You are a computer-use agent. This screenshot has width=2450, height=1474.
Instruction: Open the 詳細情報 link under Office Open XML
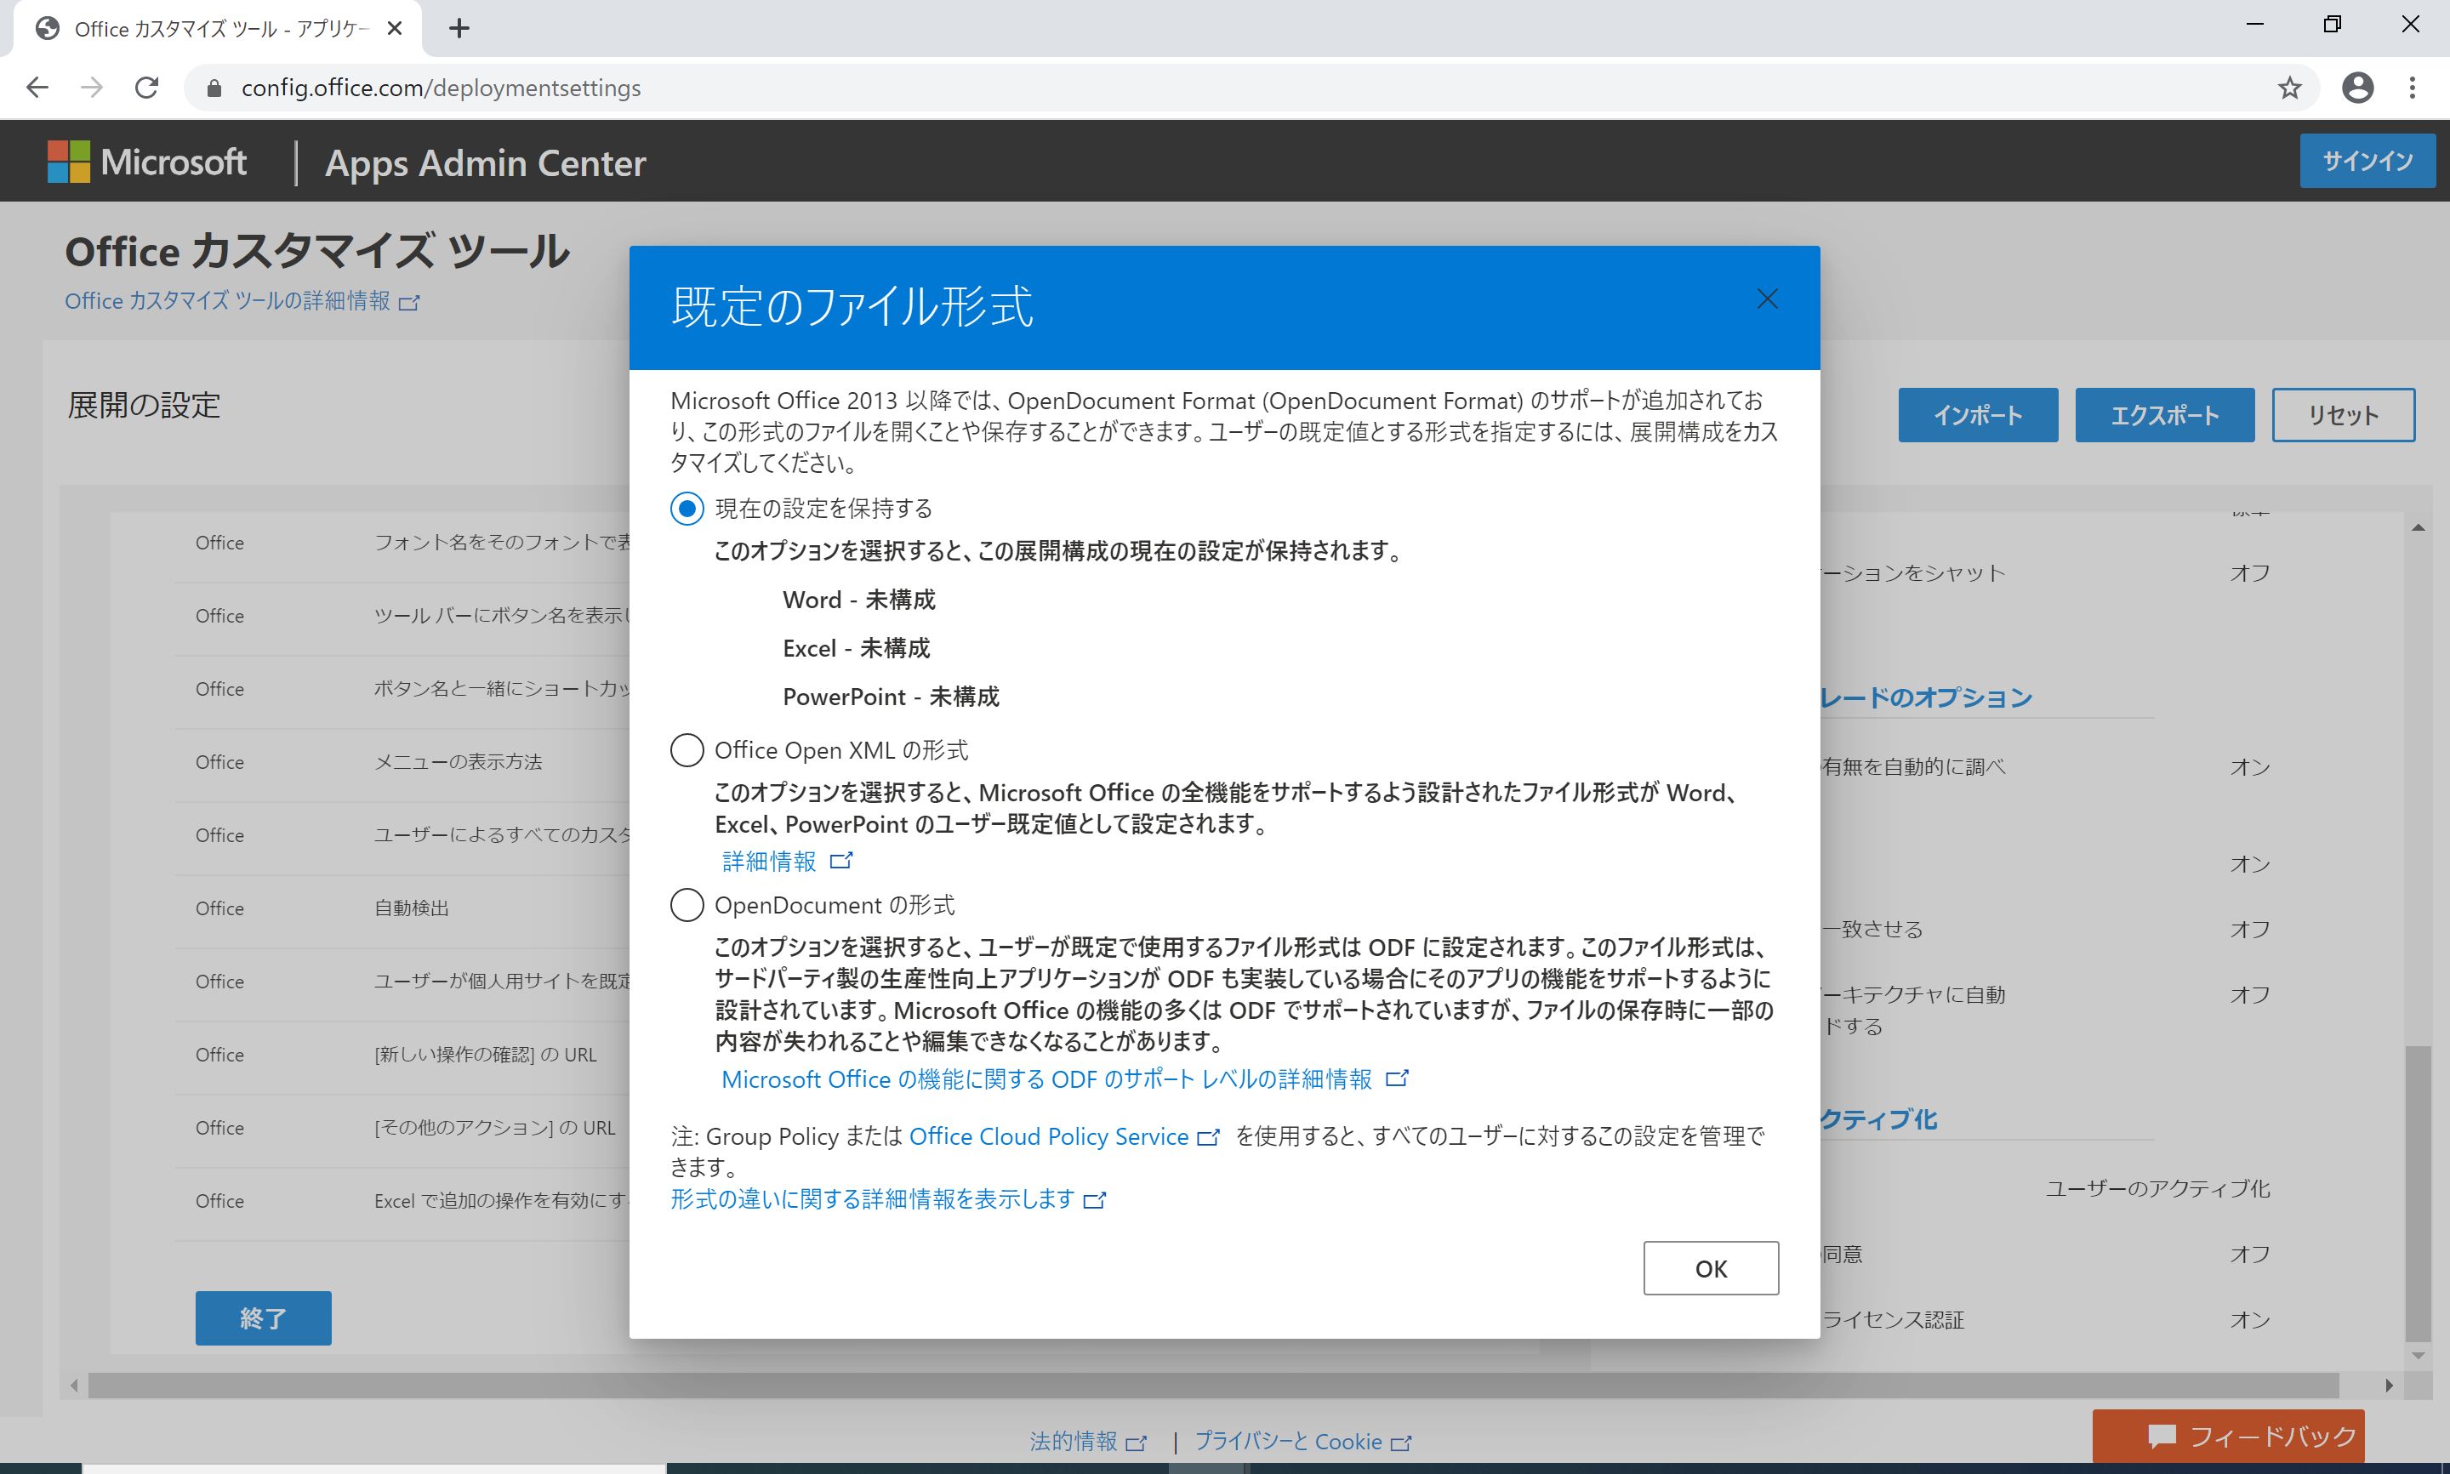(x=787, y=861)
